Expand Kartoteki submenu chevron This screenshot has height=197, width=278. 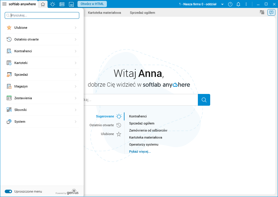coord(75,63)
